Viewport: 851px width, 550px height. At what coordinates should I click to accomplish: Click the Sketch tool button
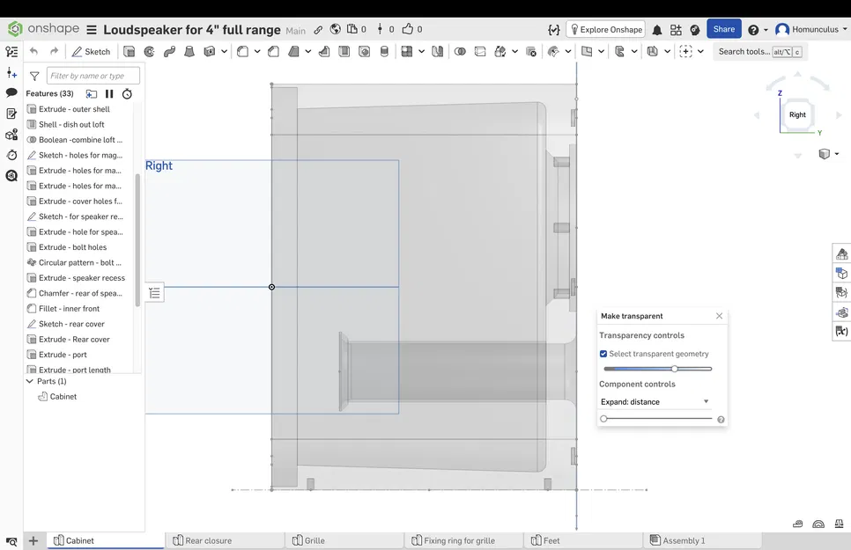92,52
